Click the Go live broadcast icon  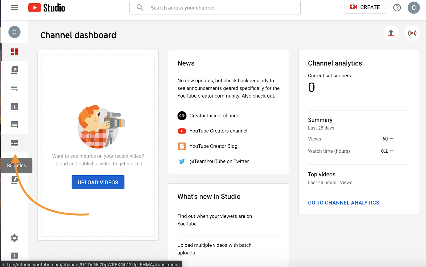point(412,33)
